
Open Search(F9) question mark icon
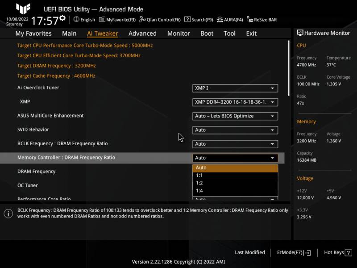pyautogui.click(x=187, y=19)
